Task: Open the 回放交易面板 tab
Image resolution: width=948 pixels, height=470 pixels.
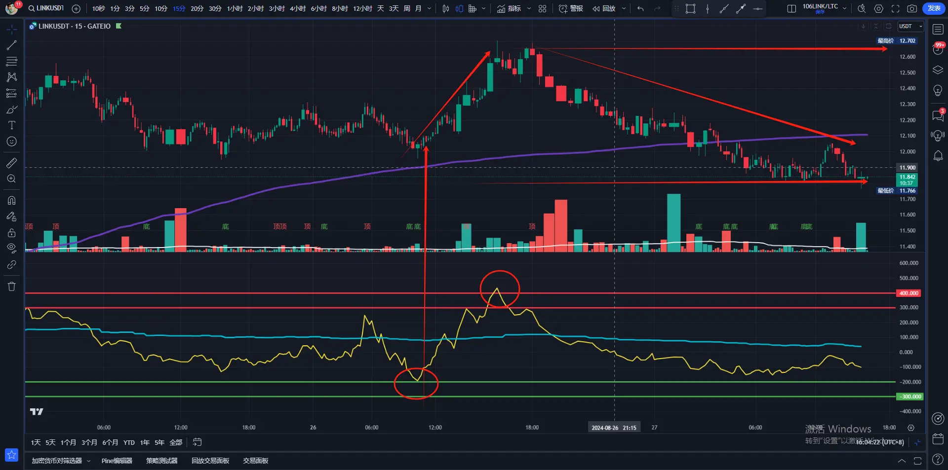Action: (210, 461)
